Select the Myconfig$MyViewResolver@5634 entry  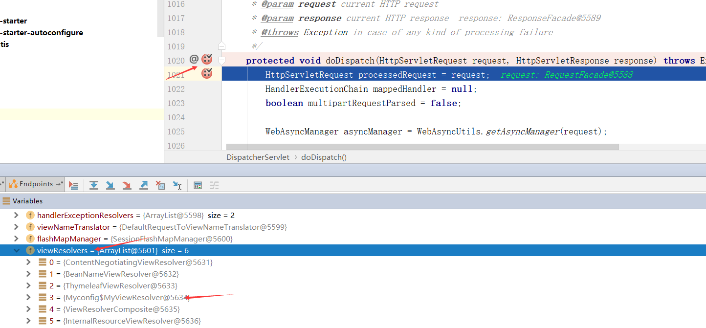353,298
